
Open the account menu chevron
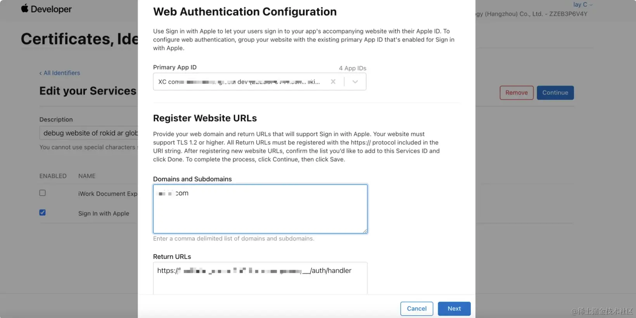[591, 5]
